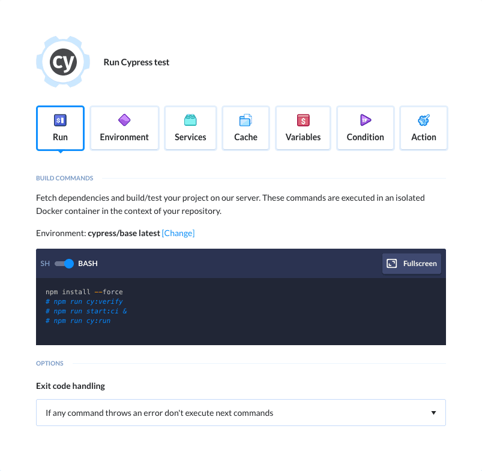
Task: Click the Fullscreen button
Action: (412, 264)
